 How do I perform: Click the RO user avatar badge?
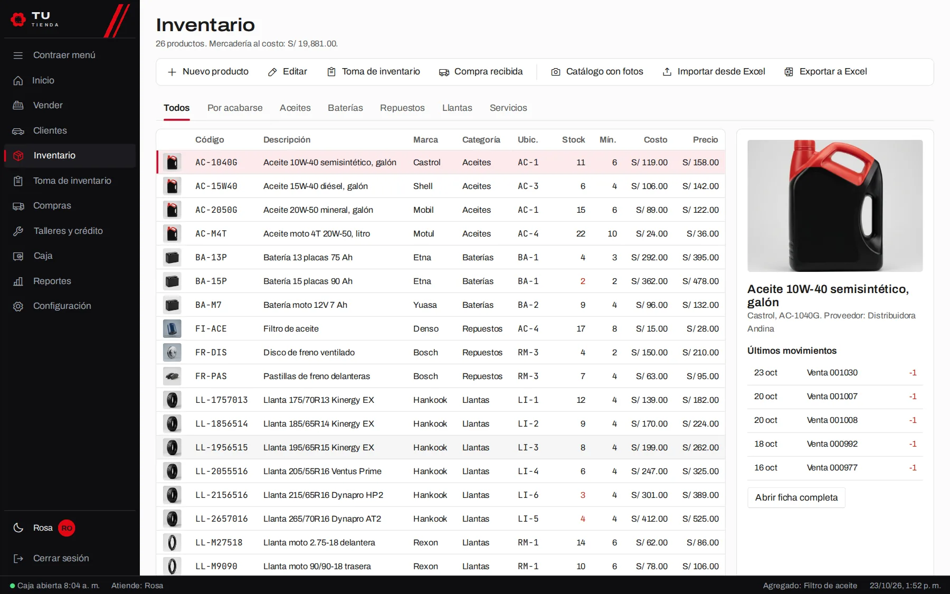tap(66, 528)
